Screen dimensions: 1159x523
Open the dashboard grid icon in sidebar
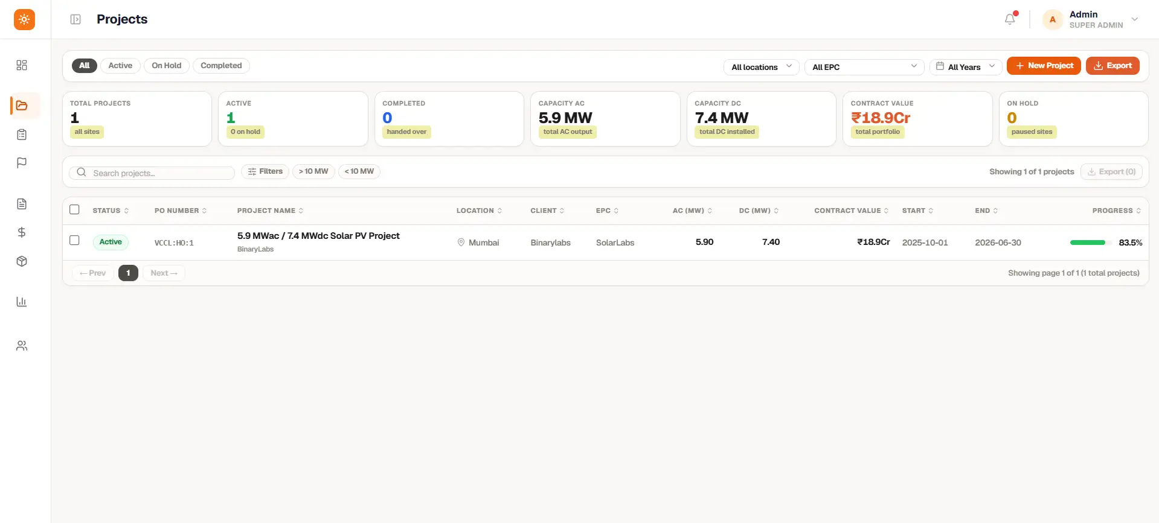click(22, 65)
